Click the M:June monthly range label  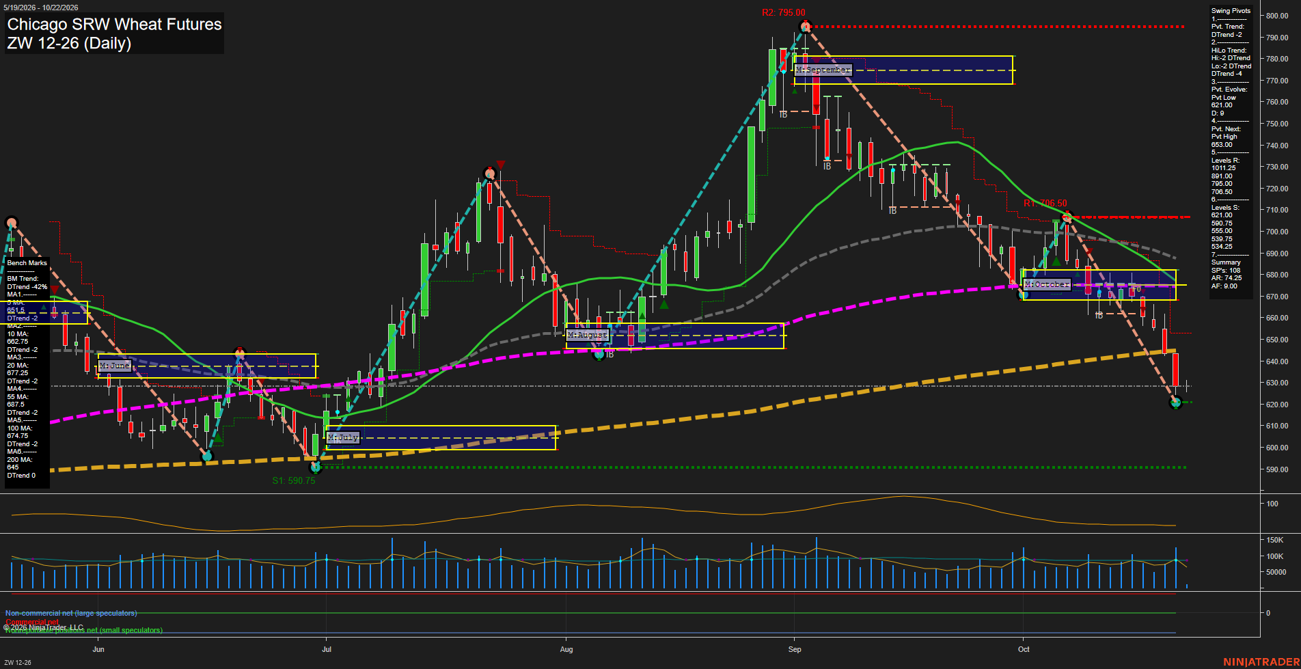click(x=115, y=366)
